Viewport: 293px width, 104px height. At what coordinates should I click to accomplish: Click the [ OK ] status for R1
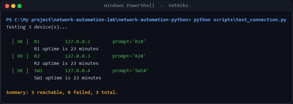point(20,42)
